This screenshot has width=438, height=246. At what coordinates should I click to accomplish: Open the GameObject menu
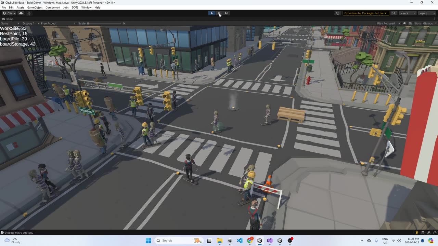(35, 8)
